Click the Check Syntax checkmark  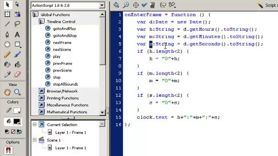point(144,5)
